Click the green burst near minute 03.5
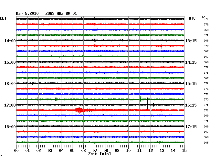This screenshot has height=159, width=210. click(56, 99)
